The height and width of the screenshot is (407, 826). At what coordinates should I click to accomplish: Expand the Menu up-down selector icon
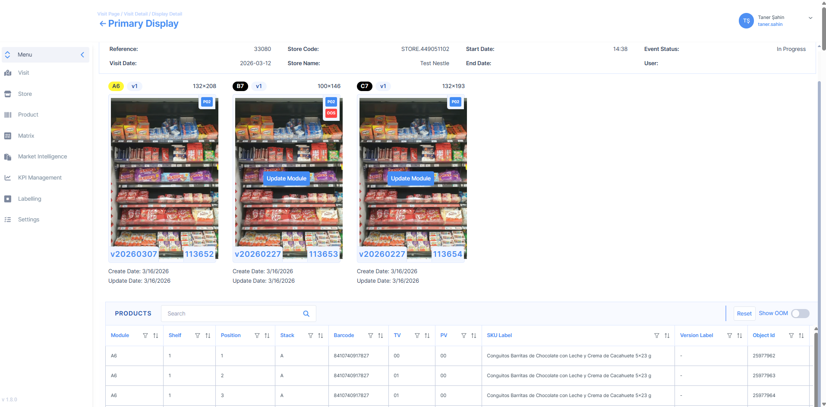[8, 55]
